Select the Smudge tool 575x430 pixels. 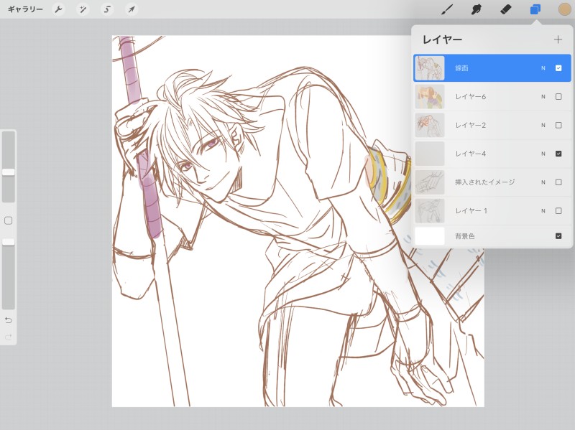tap(476, 9)
